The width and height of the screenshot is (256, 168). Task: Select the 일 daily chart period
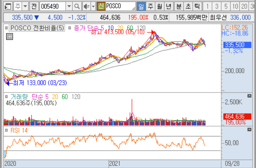141,7
